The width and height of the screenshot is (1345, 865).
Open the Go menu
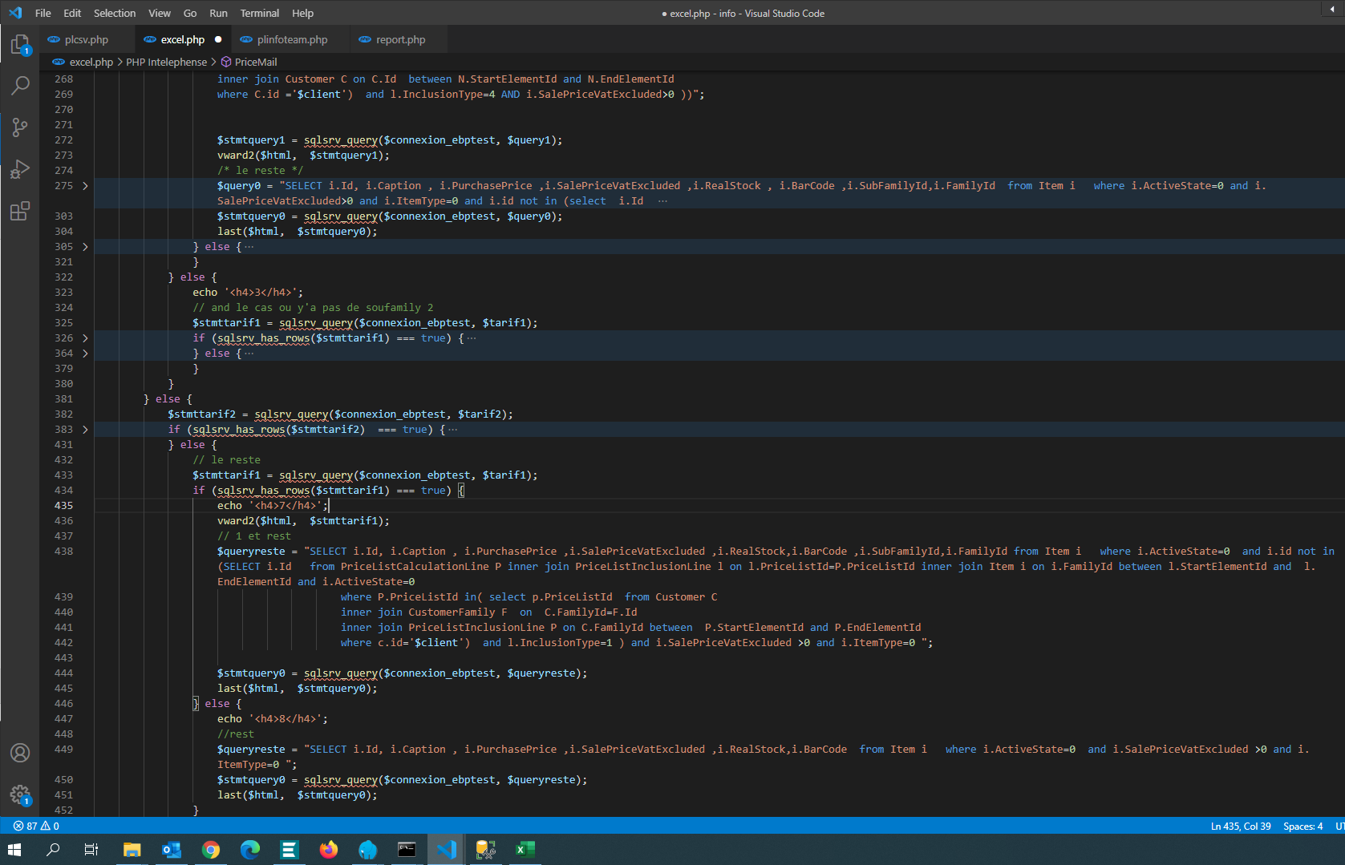(x=190, y=13)
